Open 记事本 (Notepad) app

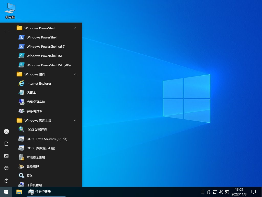pyautogui.click(x=31, y=93)
